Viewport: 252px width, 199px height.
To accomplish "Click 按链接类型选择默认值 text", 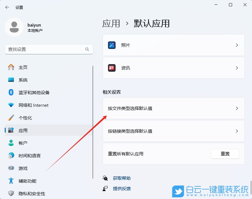I will (x=130, y=131).
